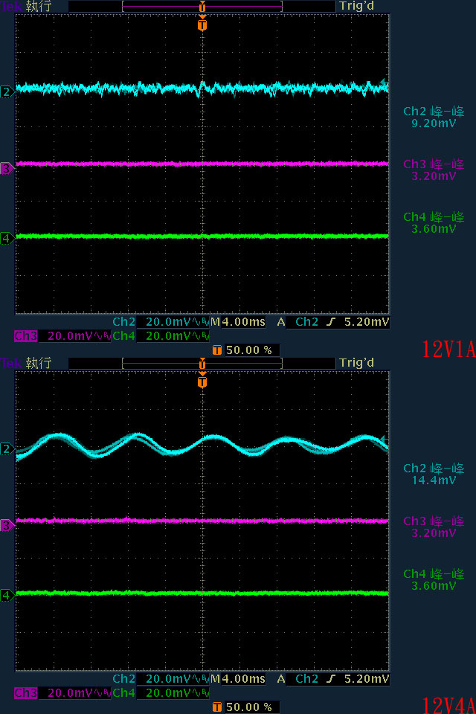Click the trigger level arrow at the 12V1A graticule's right edge
The height and width of the screenshot is (714, 476).
(x=384, y=83)
